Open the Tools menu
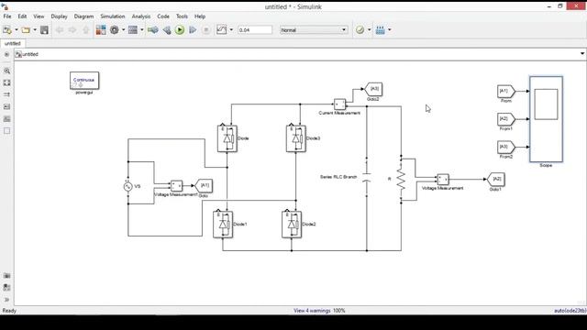This screenshot has height=330, width=587. pyautogui.click(x=182, y=16)
